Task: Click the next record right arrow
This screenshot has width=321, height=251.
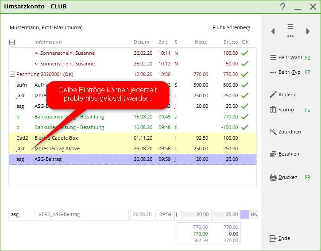Action: click(308, 31)
